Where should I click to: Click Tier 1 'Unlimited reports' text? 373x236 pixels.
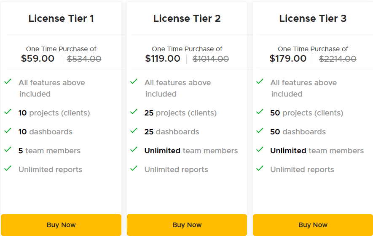pyautogui.click(x=51, y=170)
